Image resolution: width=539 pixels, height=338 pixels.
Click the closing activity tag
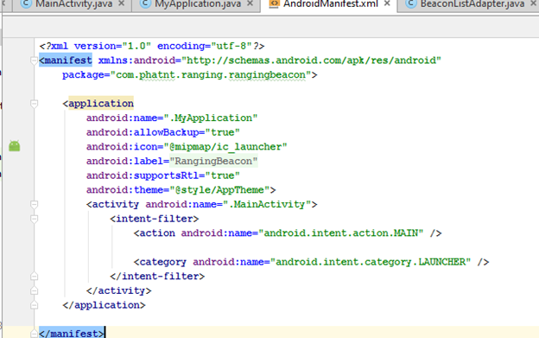[x=119, y=291]
